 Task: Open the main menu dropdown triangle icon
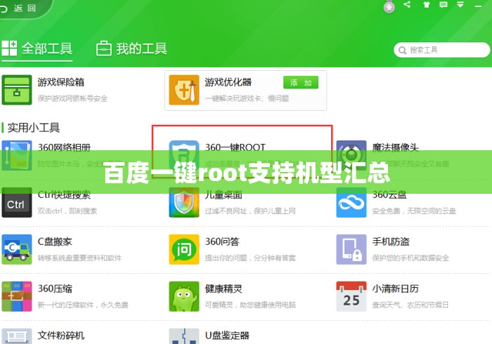coord(460,5)
